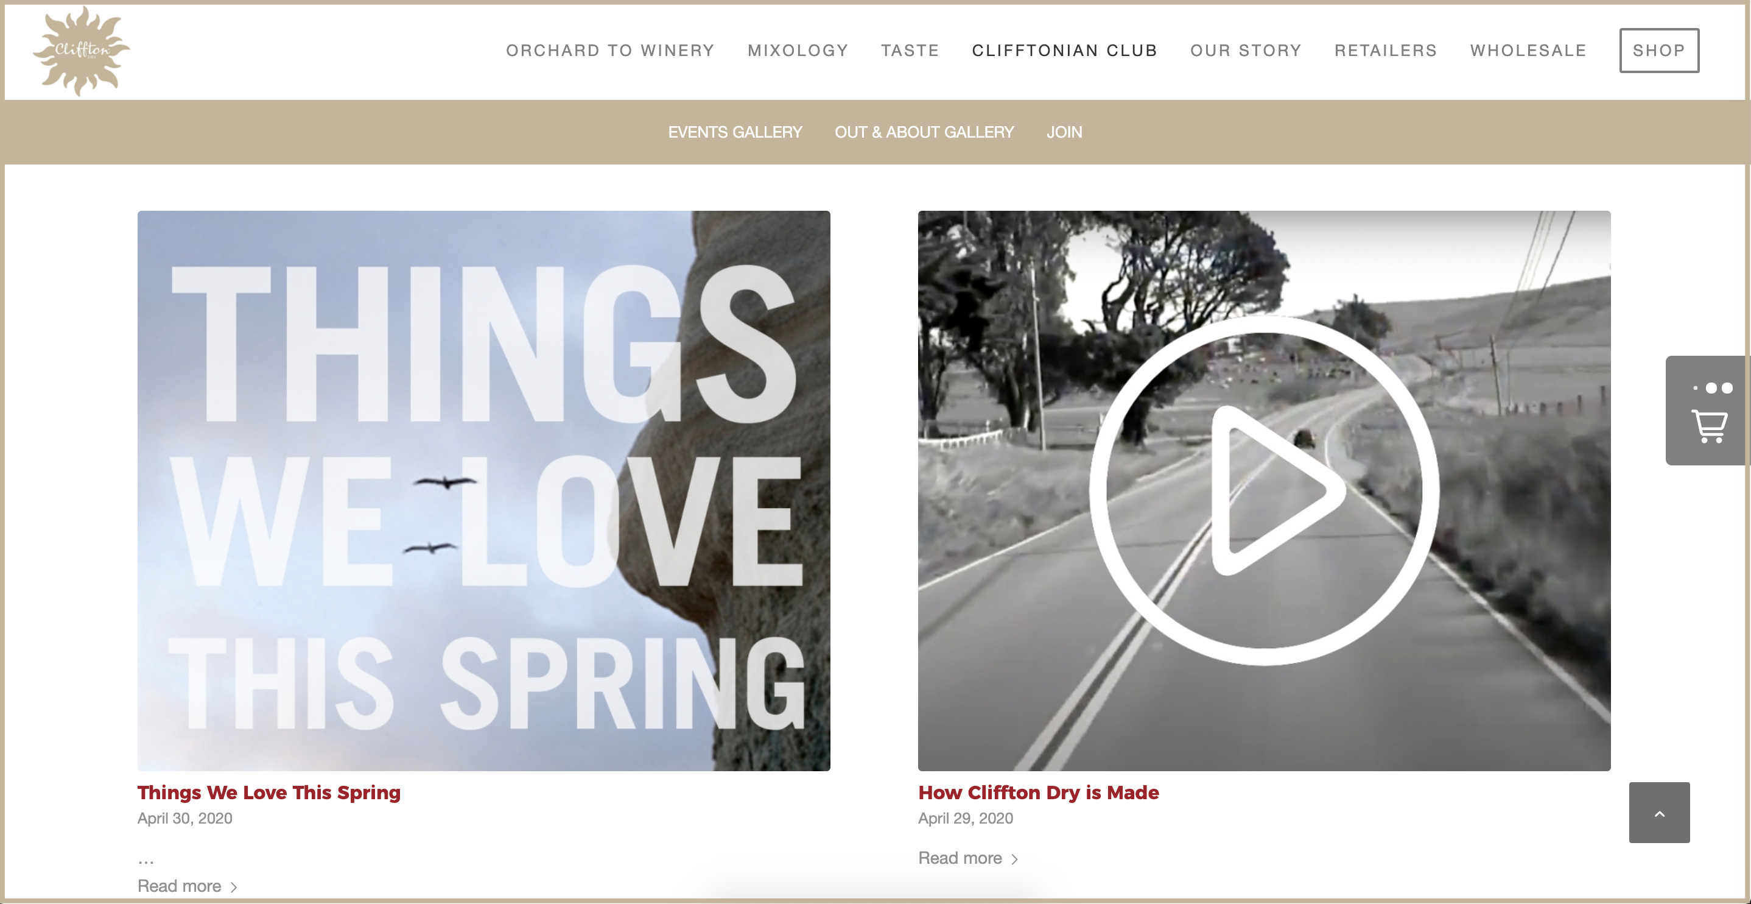Click the Cliffton sun logo
The image size is (1751, 904).
click(82, 51)
